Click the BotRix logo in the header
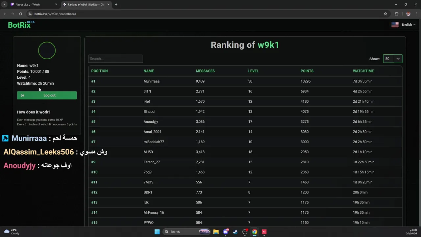Viewport: 421px width, 237px height. [21, 25]
